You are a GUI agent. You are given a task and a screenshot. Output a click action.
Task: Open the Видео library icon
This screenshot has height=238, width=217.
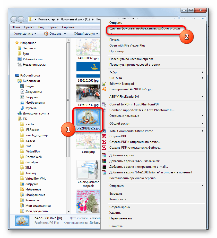pos(22,86)
